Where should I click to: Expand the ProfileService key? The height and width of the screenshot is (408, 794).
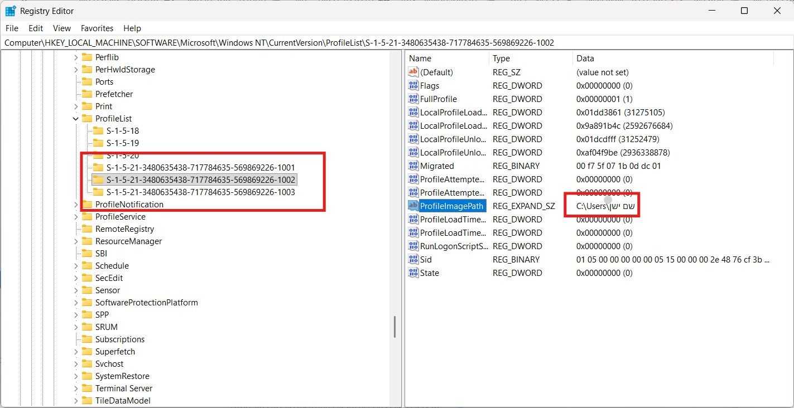[76, 217]
